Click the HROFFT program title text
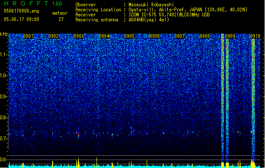 [x=26, y=3]
